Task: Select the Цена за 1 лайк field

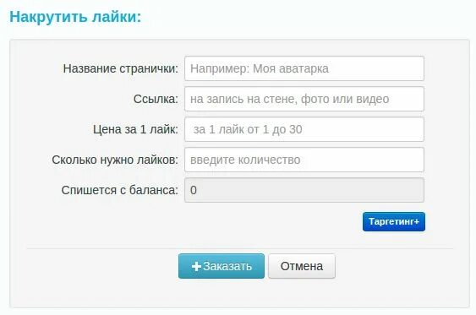Action: pos(304,129)
